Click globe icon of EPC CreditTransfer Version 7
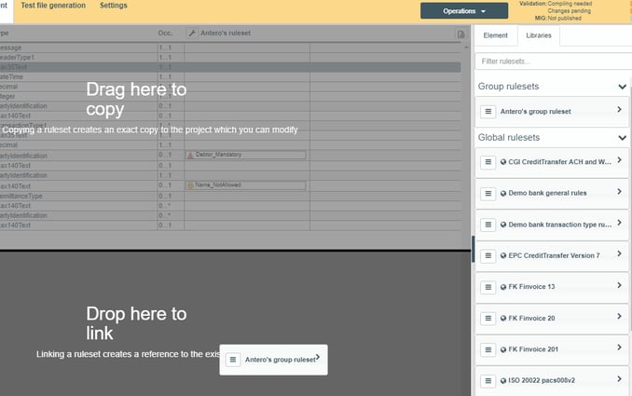The width and height of the screenshot is (632, 396). pyautogui.click(x=503, y=256)
